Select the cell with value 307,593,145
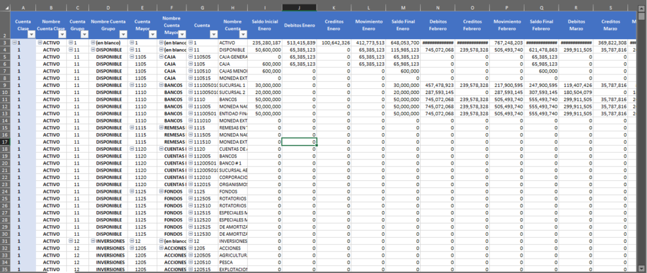 click(541, 92)
